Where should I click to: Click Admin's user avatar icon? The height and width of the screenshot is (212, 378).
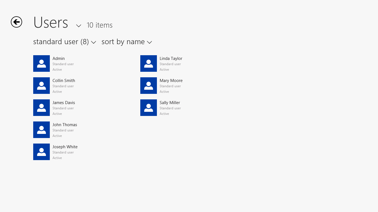click(x=42, y=63)
